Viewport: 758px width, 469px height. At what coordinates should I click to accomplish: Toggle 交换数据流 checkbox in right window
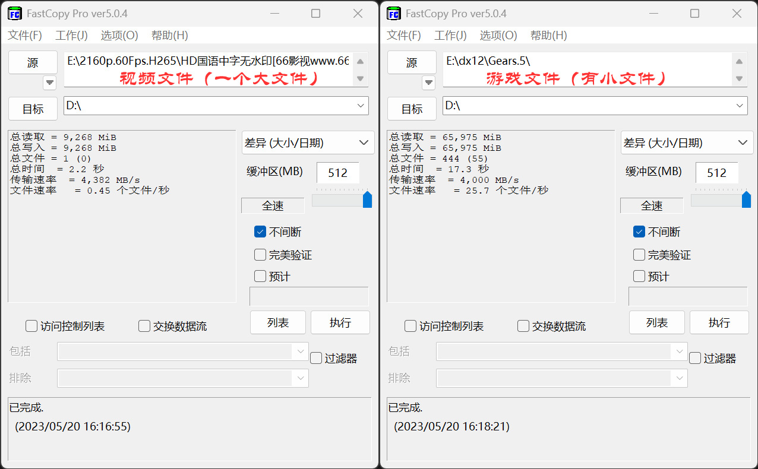pos(523,325)
